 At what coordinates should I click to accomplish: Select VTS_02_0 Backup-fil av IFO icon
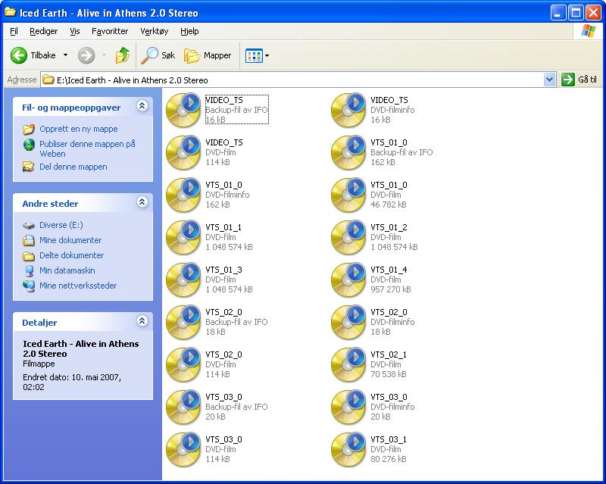pyautogui.click(x=183, y=323)
